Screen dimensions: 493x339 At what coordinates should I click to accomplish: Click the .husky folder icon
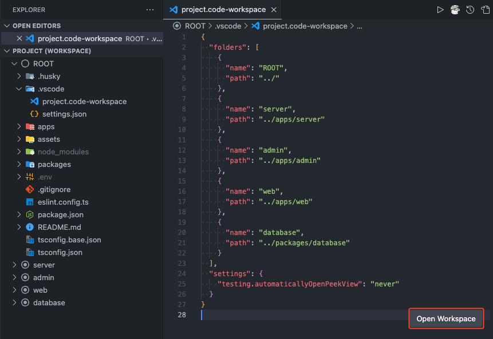pos(30,76)
